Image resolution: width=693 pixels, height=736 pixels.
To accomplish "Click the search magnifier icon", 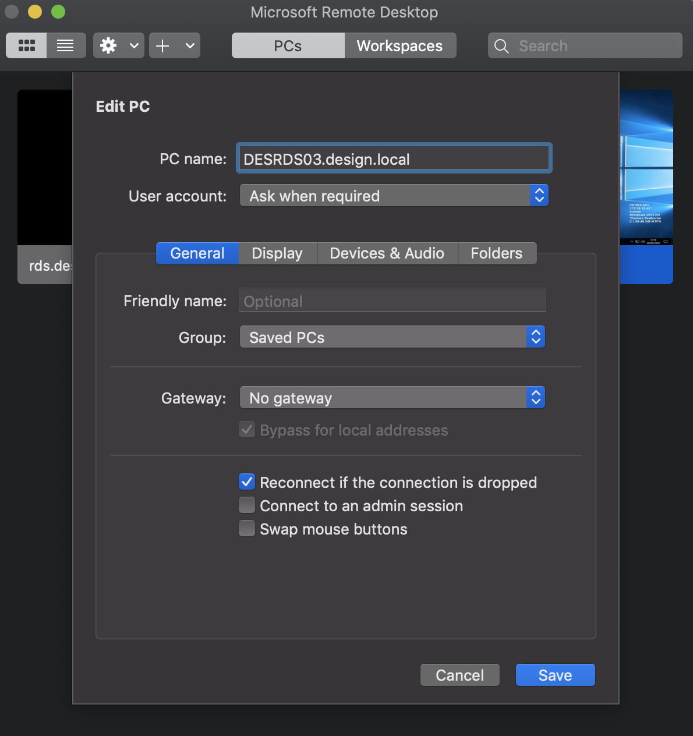I will tap(501, 46).
